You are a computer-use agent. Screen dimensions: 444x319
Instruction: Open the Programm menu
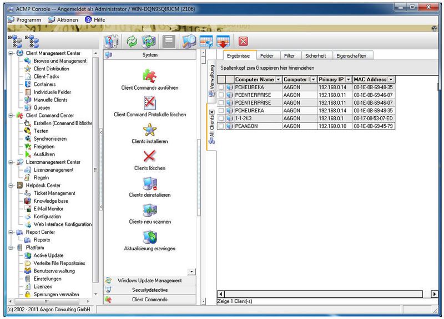tap(24, 20)
